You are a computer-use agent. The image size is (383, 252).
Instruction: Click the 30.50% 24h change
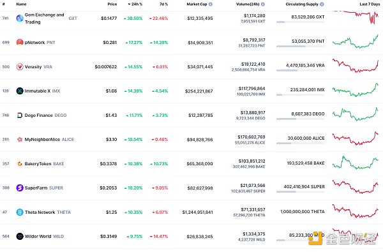(133, 19)
